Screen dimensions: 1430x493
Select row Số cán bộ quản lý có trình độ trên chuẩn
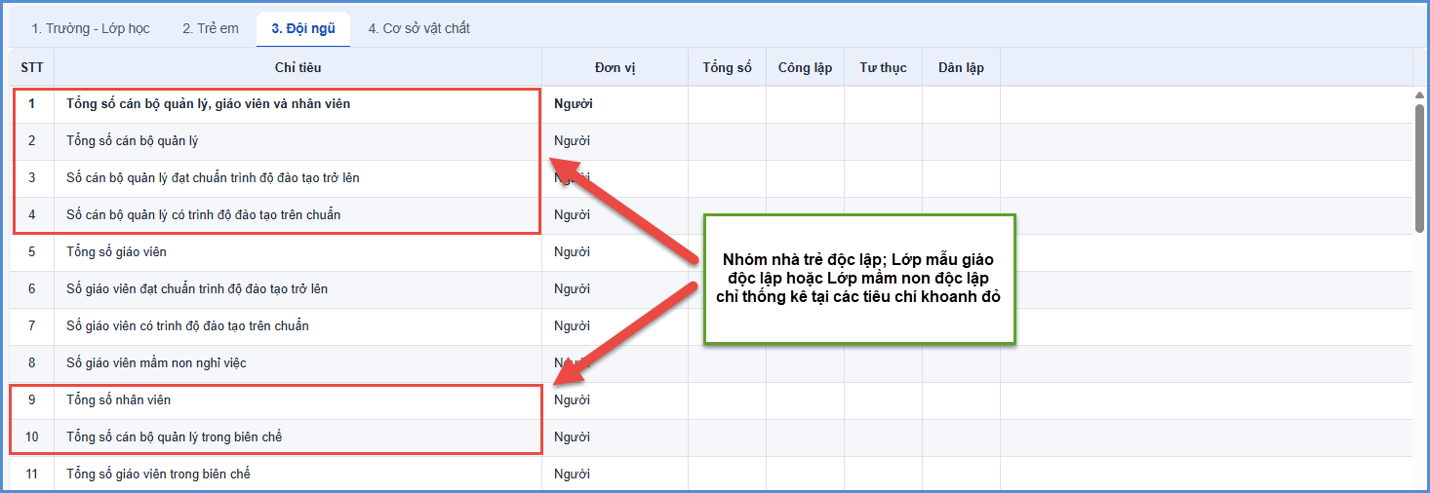click(x=712, y=215)
